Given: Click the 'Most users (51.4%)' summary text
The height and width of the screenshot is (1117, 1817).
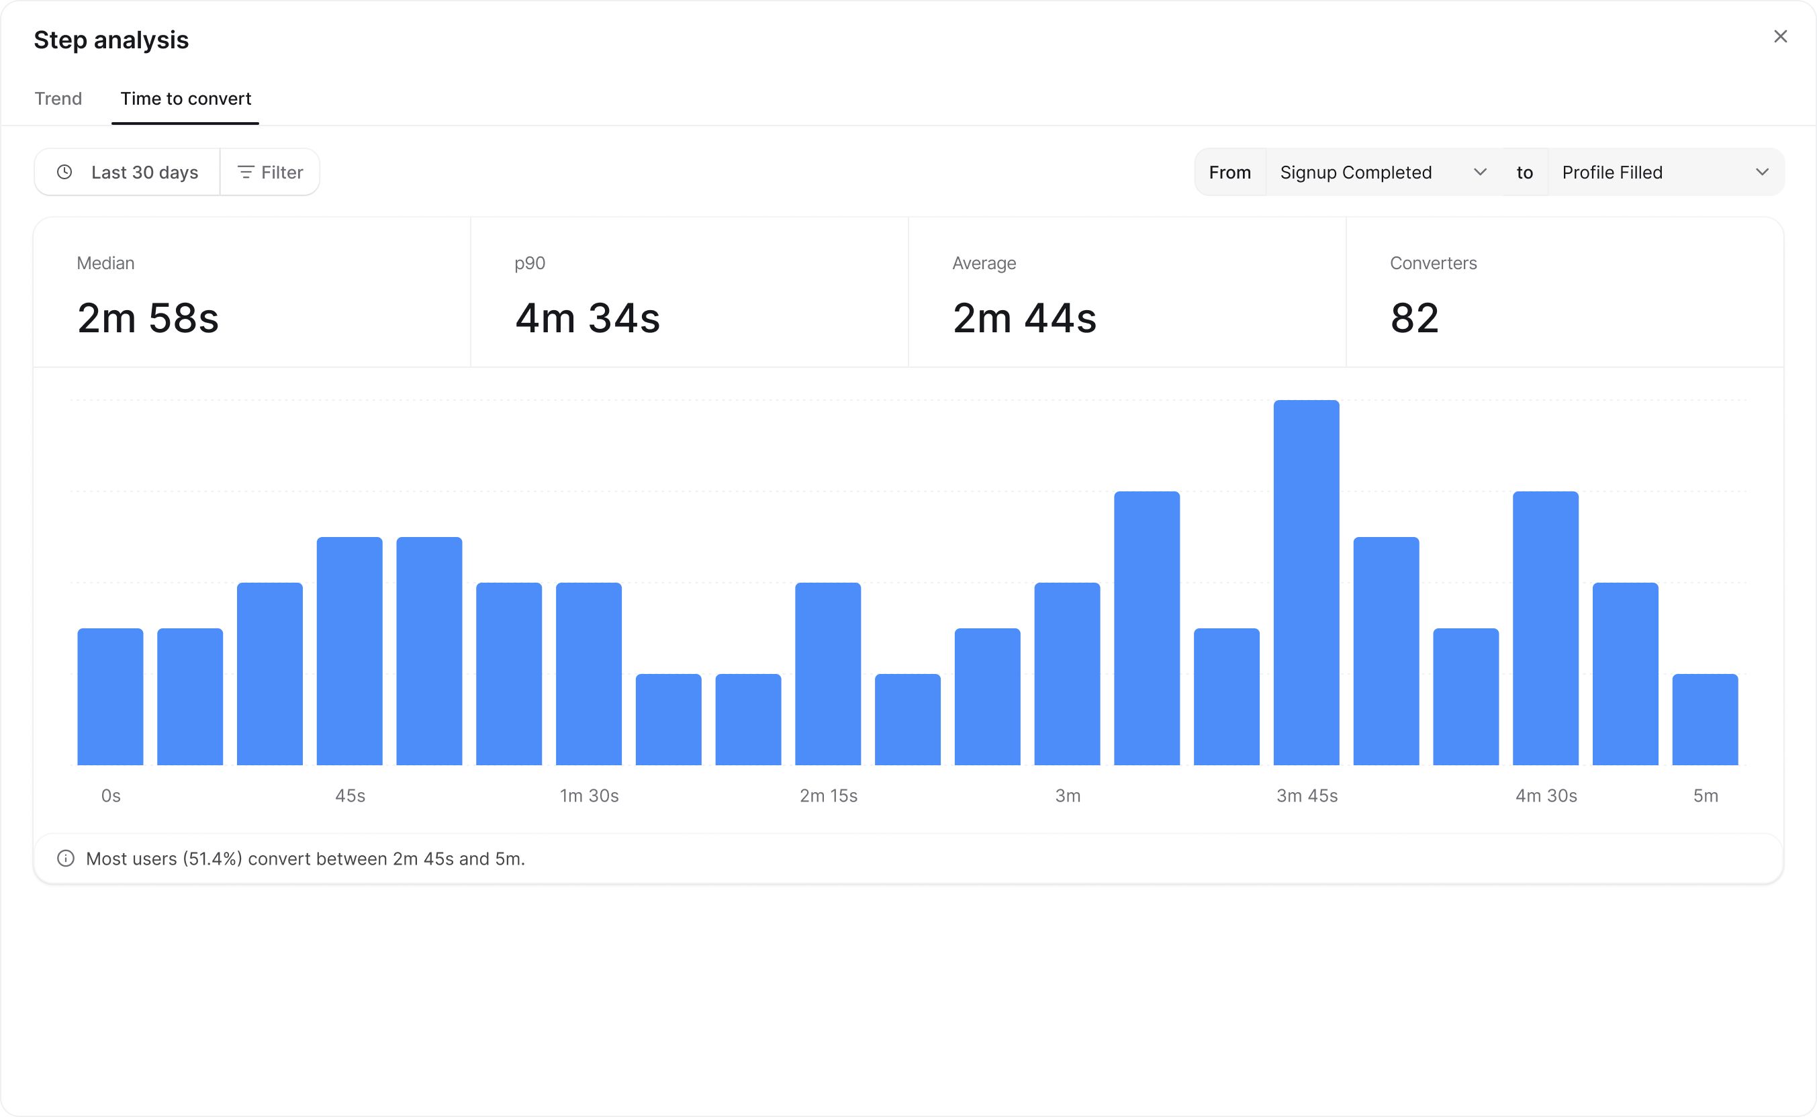Looking at the screenshot, I should coord(305,859).
